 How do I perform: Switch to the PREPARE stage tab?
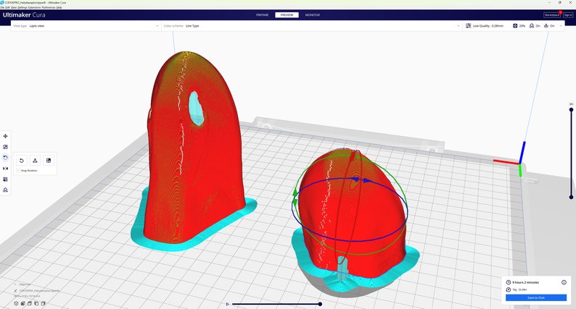(263, 15)
